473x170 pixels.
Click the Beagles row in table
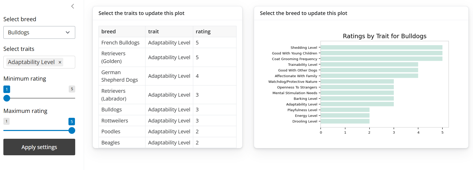[110, 143]
